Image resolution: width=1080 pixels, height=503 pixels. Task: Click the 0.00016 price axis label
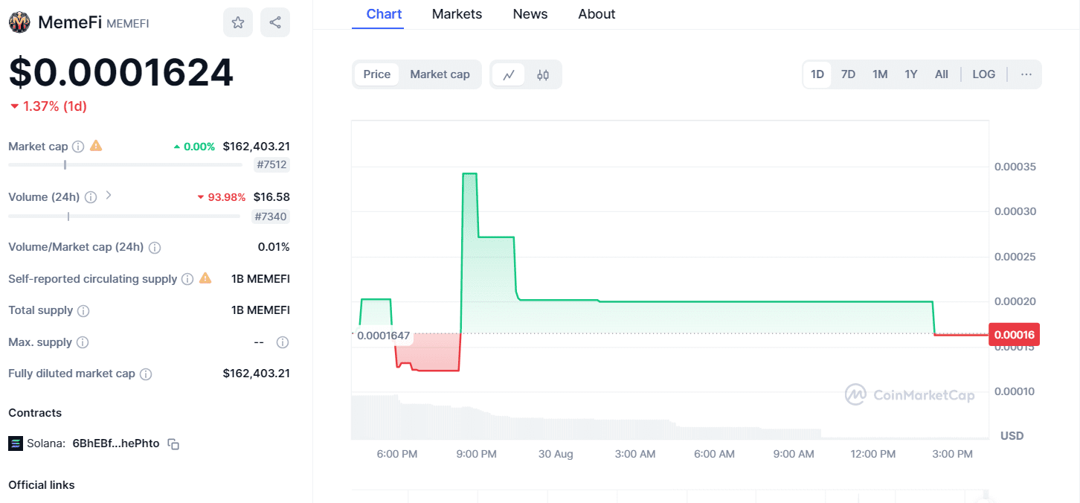click(1015, 335)
